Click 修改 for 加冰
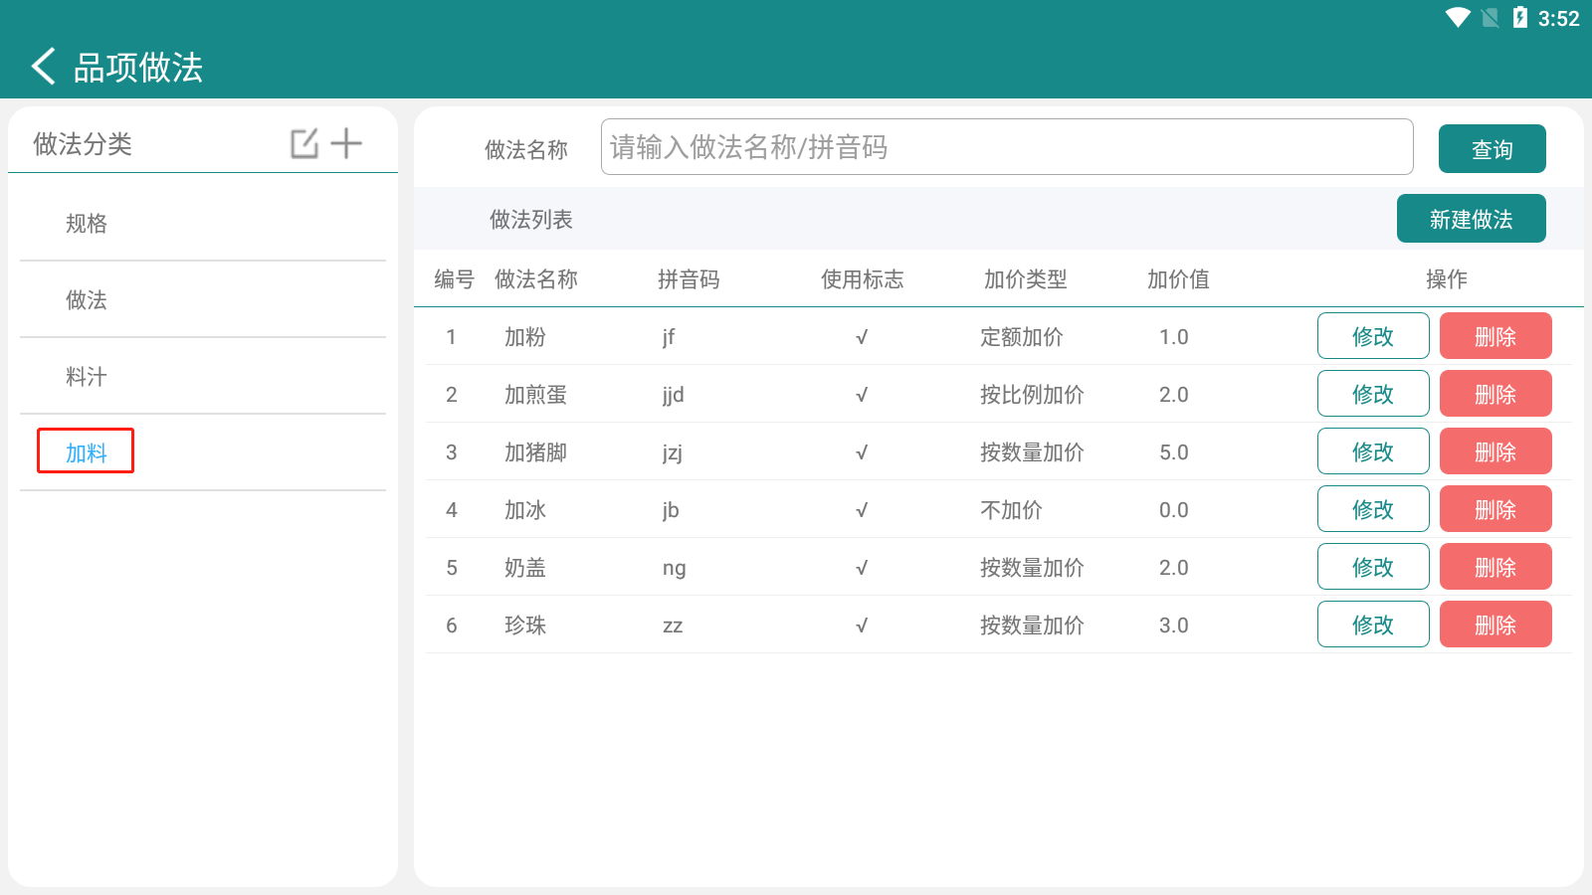This screenshot has height=895, width=1592. 1372,509
